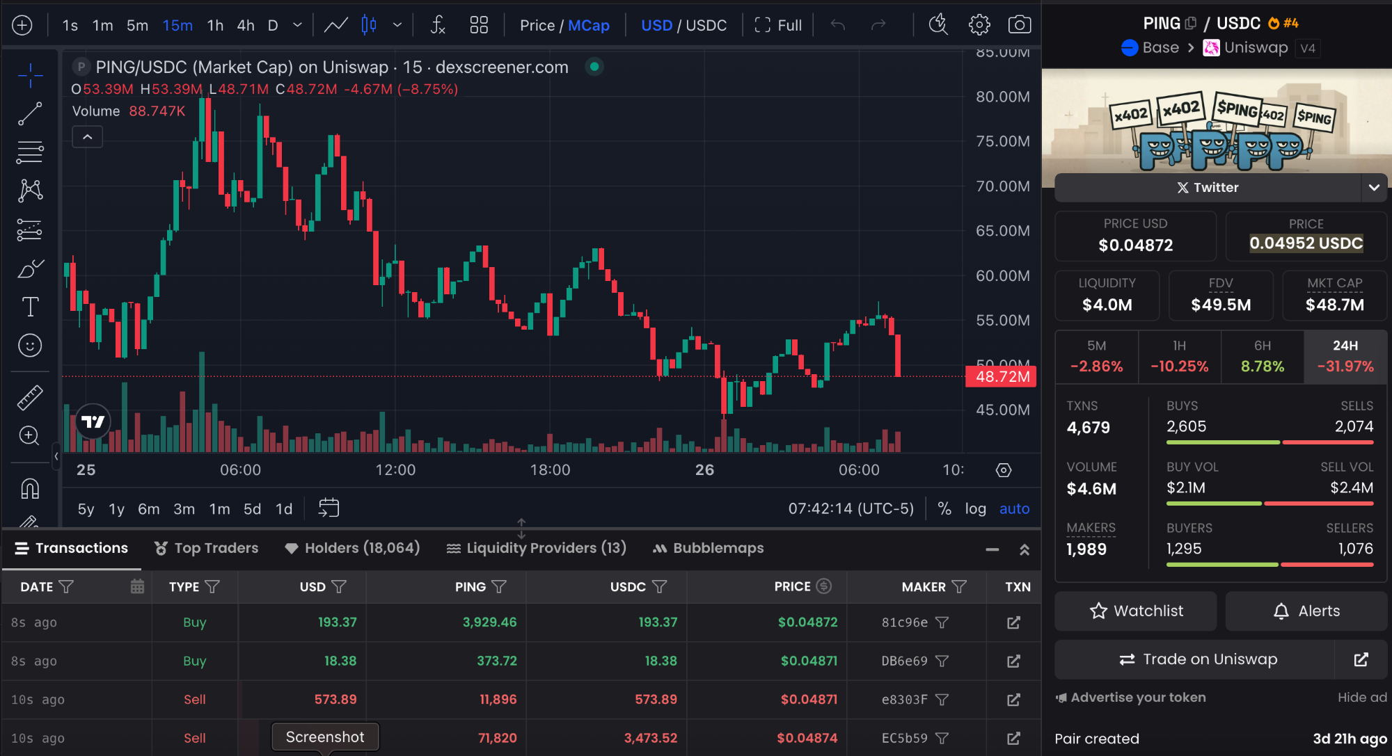Select the 24H price change period
Screen dimensions: 1392x756
1345,356
